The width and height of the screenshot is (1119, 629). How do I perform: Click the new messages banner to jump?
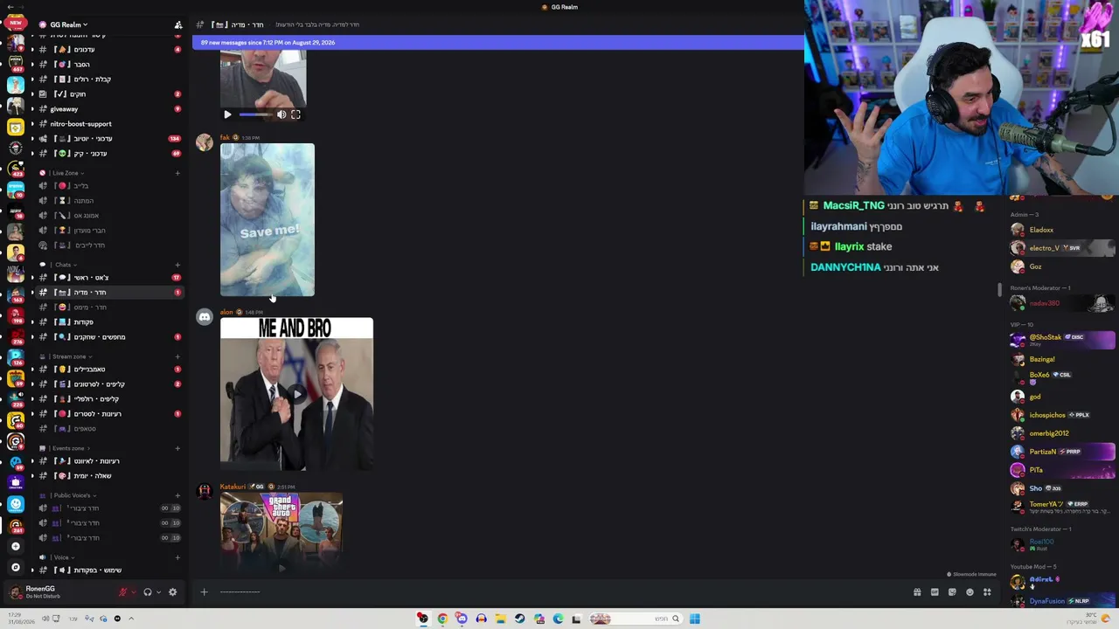[497, 42]
